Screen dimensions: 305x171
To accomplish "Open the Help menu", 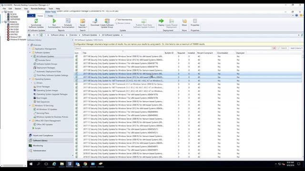I will (x=58, y=9).
